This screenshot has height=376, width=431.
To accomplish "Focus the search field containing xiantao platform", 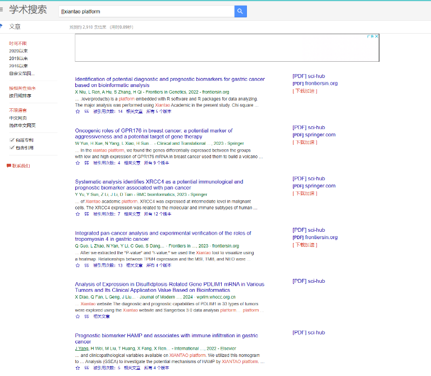I will click(x=146, y=12).
